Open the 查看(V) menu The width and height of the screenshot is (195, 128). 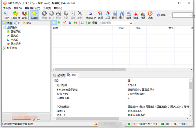click(18, 8)
